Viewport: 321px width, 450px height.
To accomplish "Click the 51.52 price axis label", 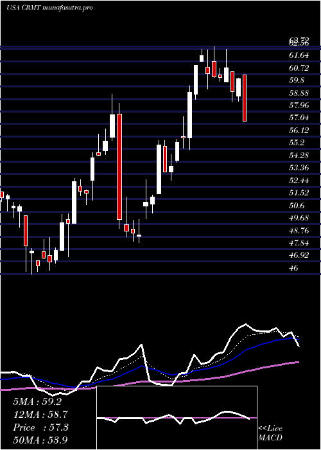I will 299,193.
